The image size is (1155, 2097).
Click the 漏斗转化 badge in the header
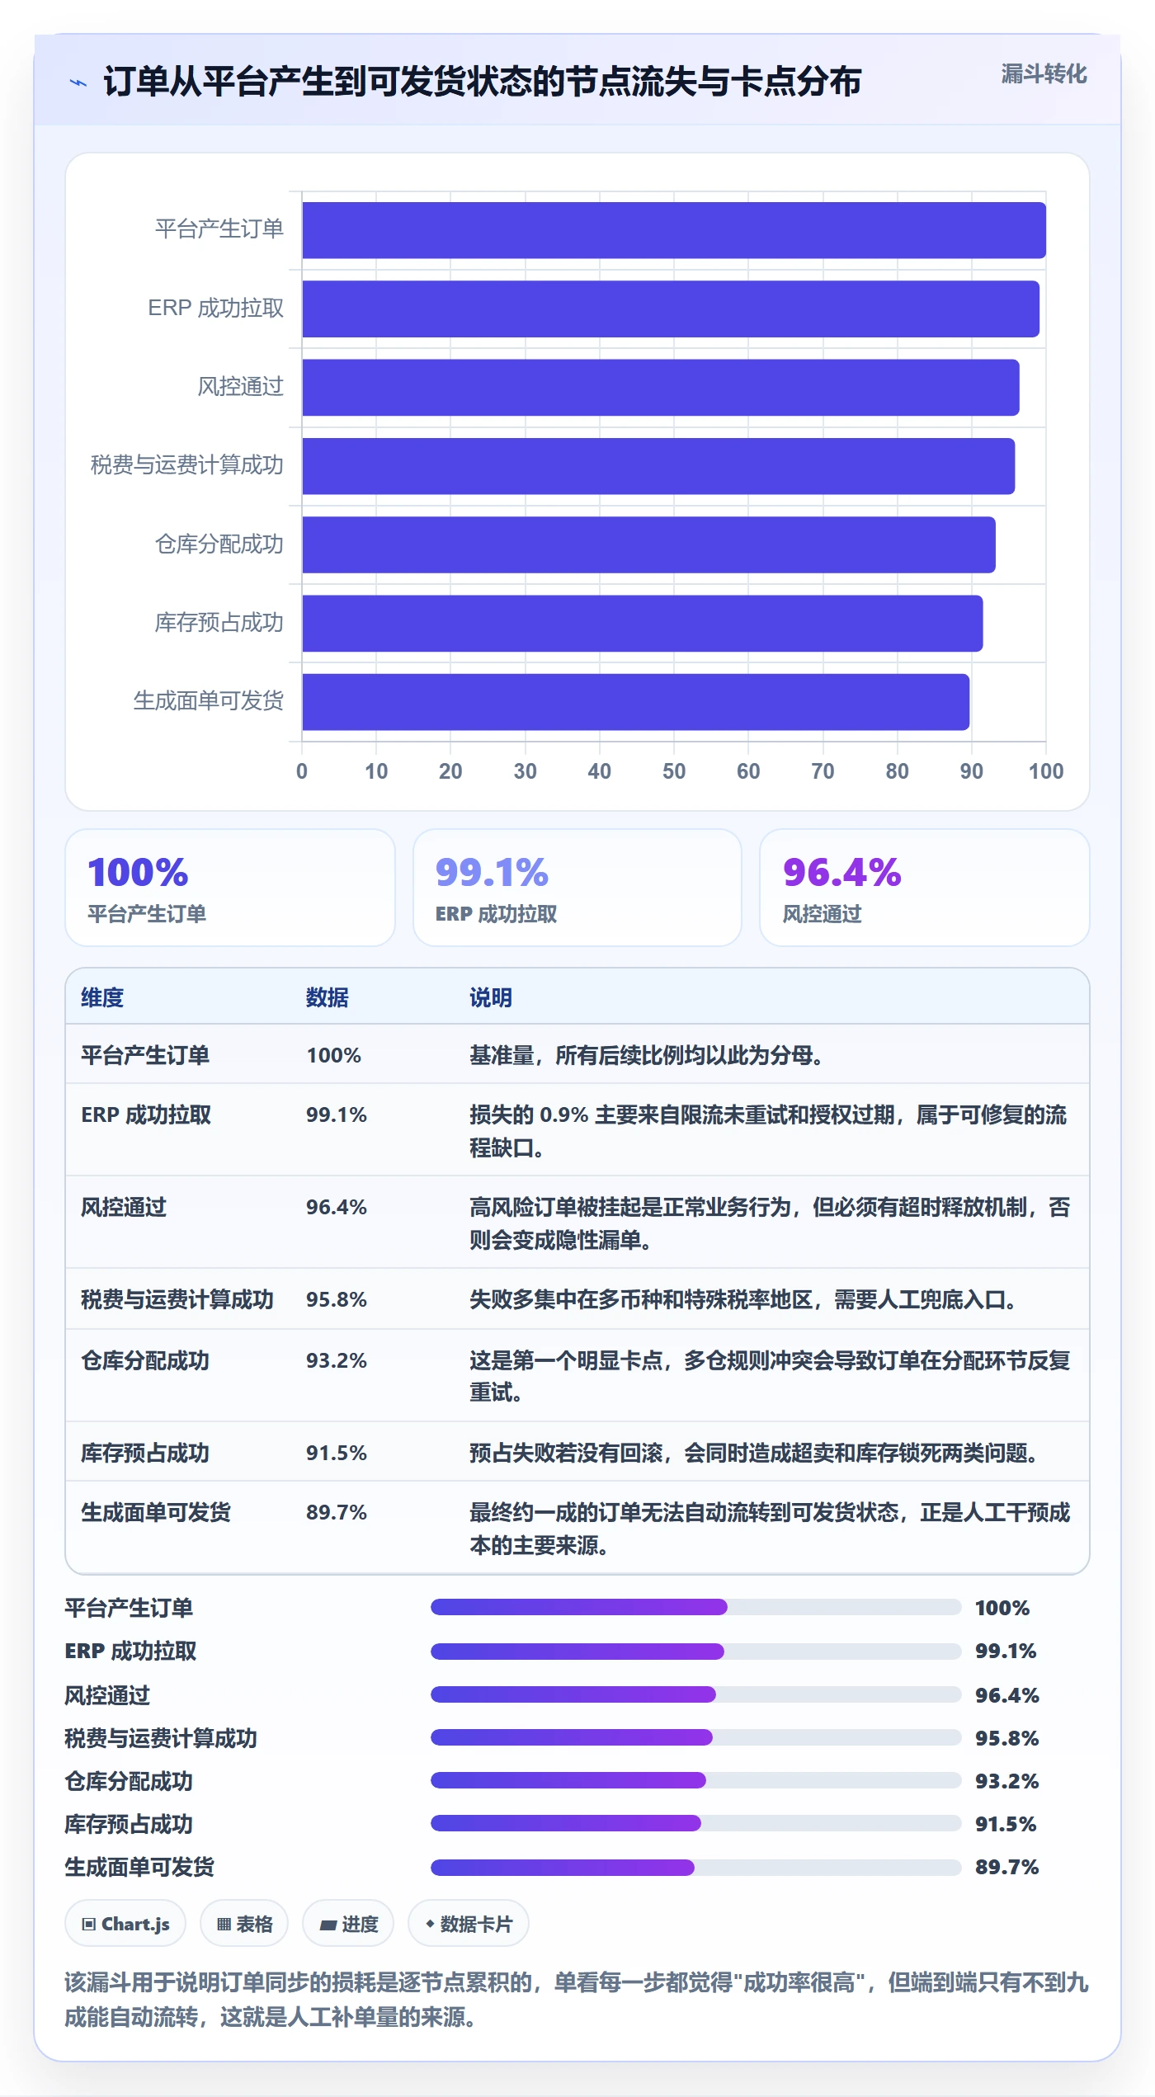1044,74
